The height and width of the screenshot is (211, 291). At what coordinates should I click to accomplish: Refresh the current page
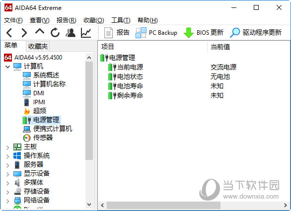[x=55, y=33]
